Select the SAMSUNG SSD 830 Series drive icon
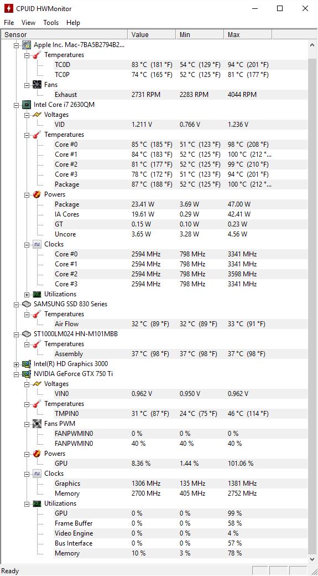The image size is (318, 576). click(26, 304)
